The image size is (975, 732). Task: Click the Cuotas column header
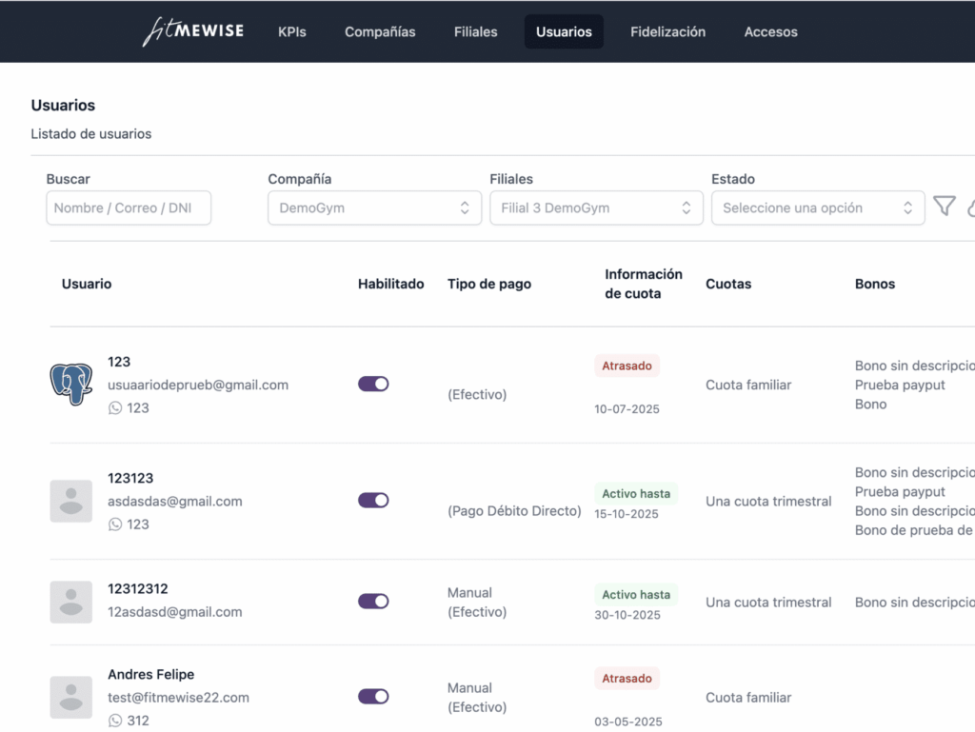tap(728, 284)
